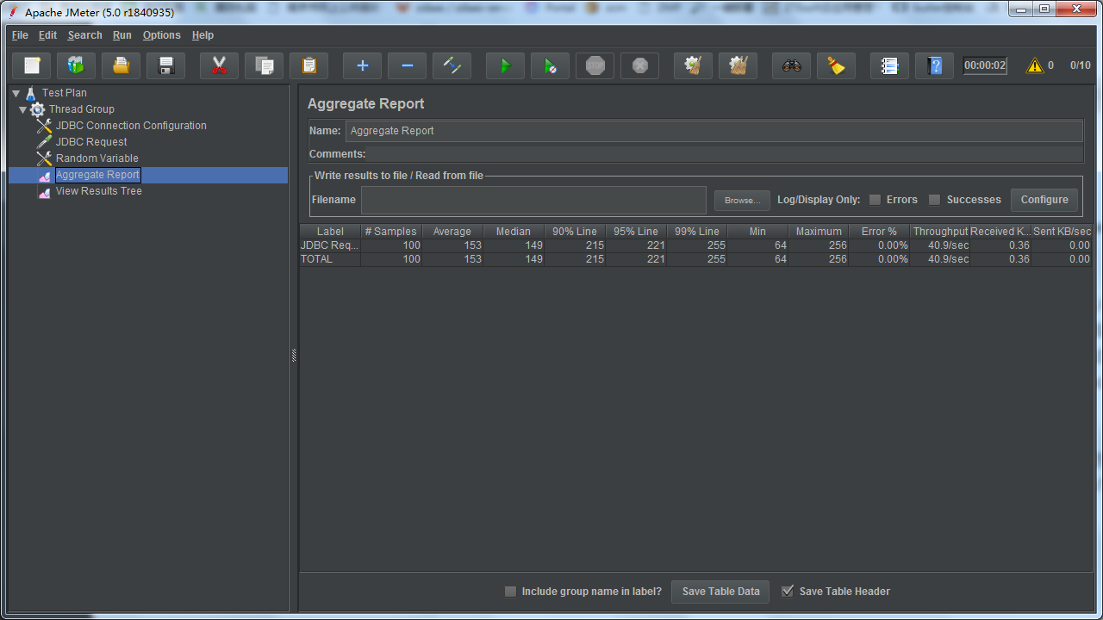Screen dimensions: 1103x620
Task: Sort table by Label column header
Action: click(x=330, y=232)
